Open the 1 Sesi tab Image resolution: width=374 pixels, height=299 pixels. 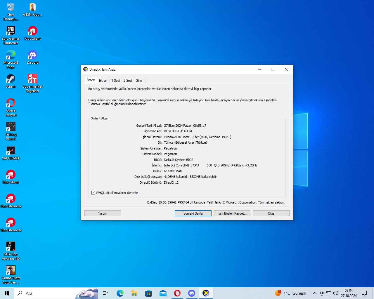pyautogui.click(x=115, y=81)
